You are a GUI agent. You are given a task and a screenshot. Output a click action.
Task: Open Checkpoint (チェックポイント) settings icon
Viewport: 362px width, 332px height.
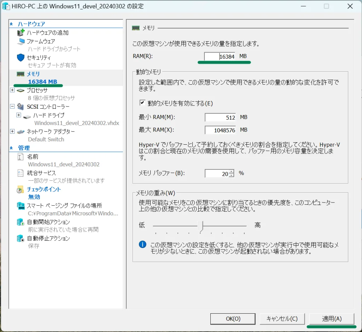pyautogui.click(x=20, y=189)
